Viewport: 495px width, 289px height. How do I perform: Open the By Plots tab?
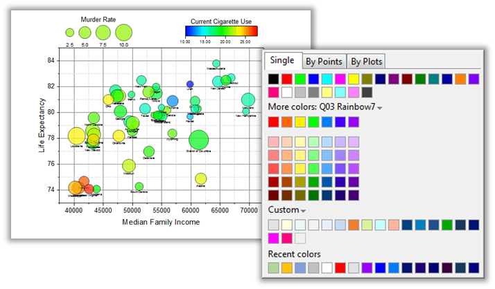tap(366, 61)
